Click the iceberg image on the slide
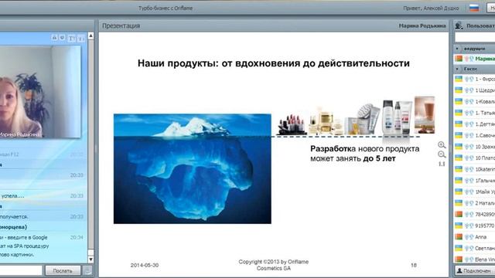This screenshot has width=495, height=278. coord(193,168)
